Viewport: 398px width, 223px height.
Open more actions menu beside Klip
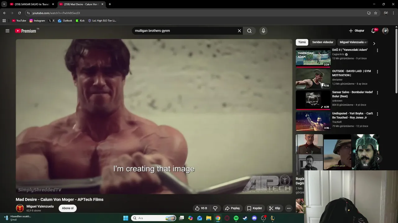coord(289,208)
